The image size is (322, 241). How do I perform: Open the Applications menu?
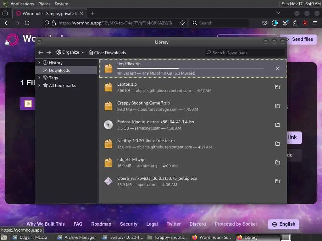22,4
